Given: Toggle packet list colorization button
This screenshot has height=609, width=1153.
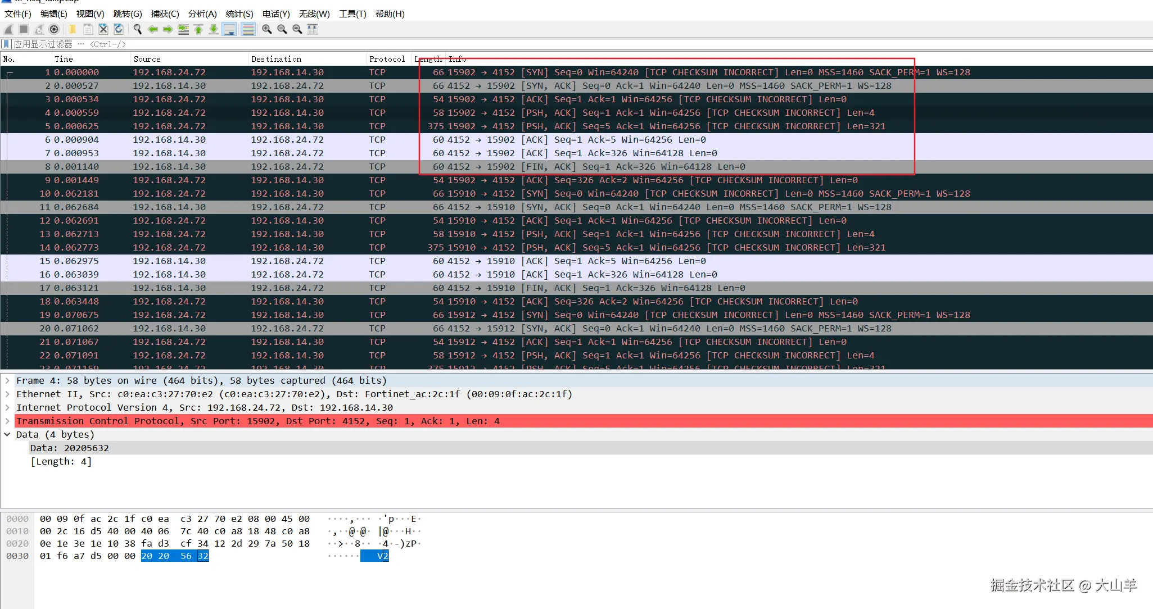Looking at the screenshot, I should coord(248,29).
